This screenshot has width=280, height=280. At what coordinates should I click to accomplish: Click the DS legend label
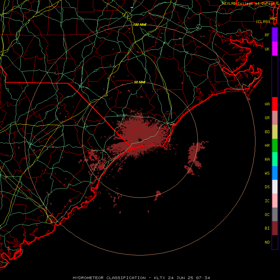click(267, 187)
